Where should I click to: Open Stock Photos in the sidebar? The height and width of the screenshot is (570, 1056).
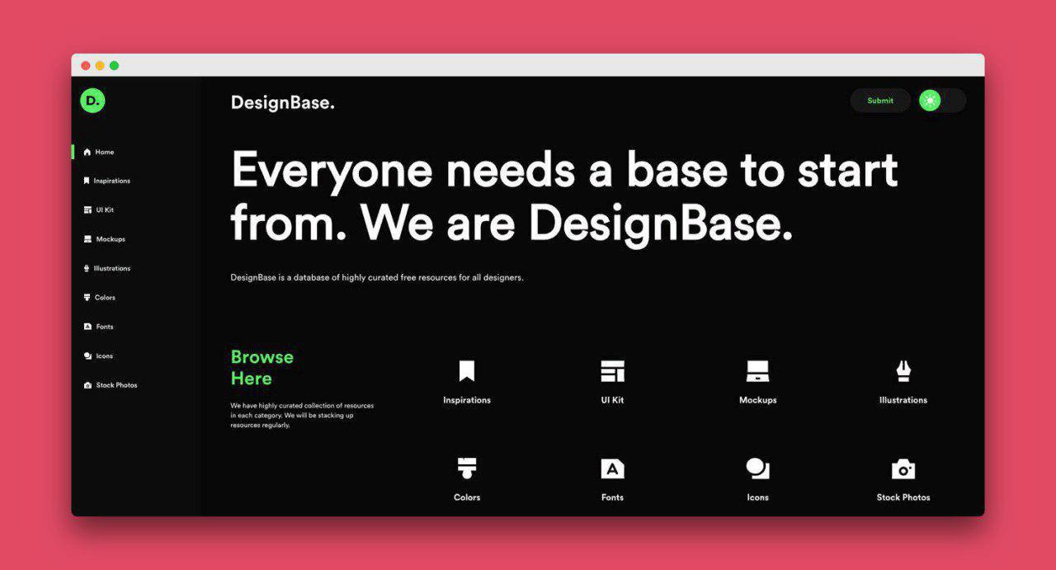tap(111, 385)
